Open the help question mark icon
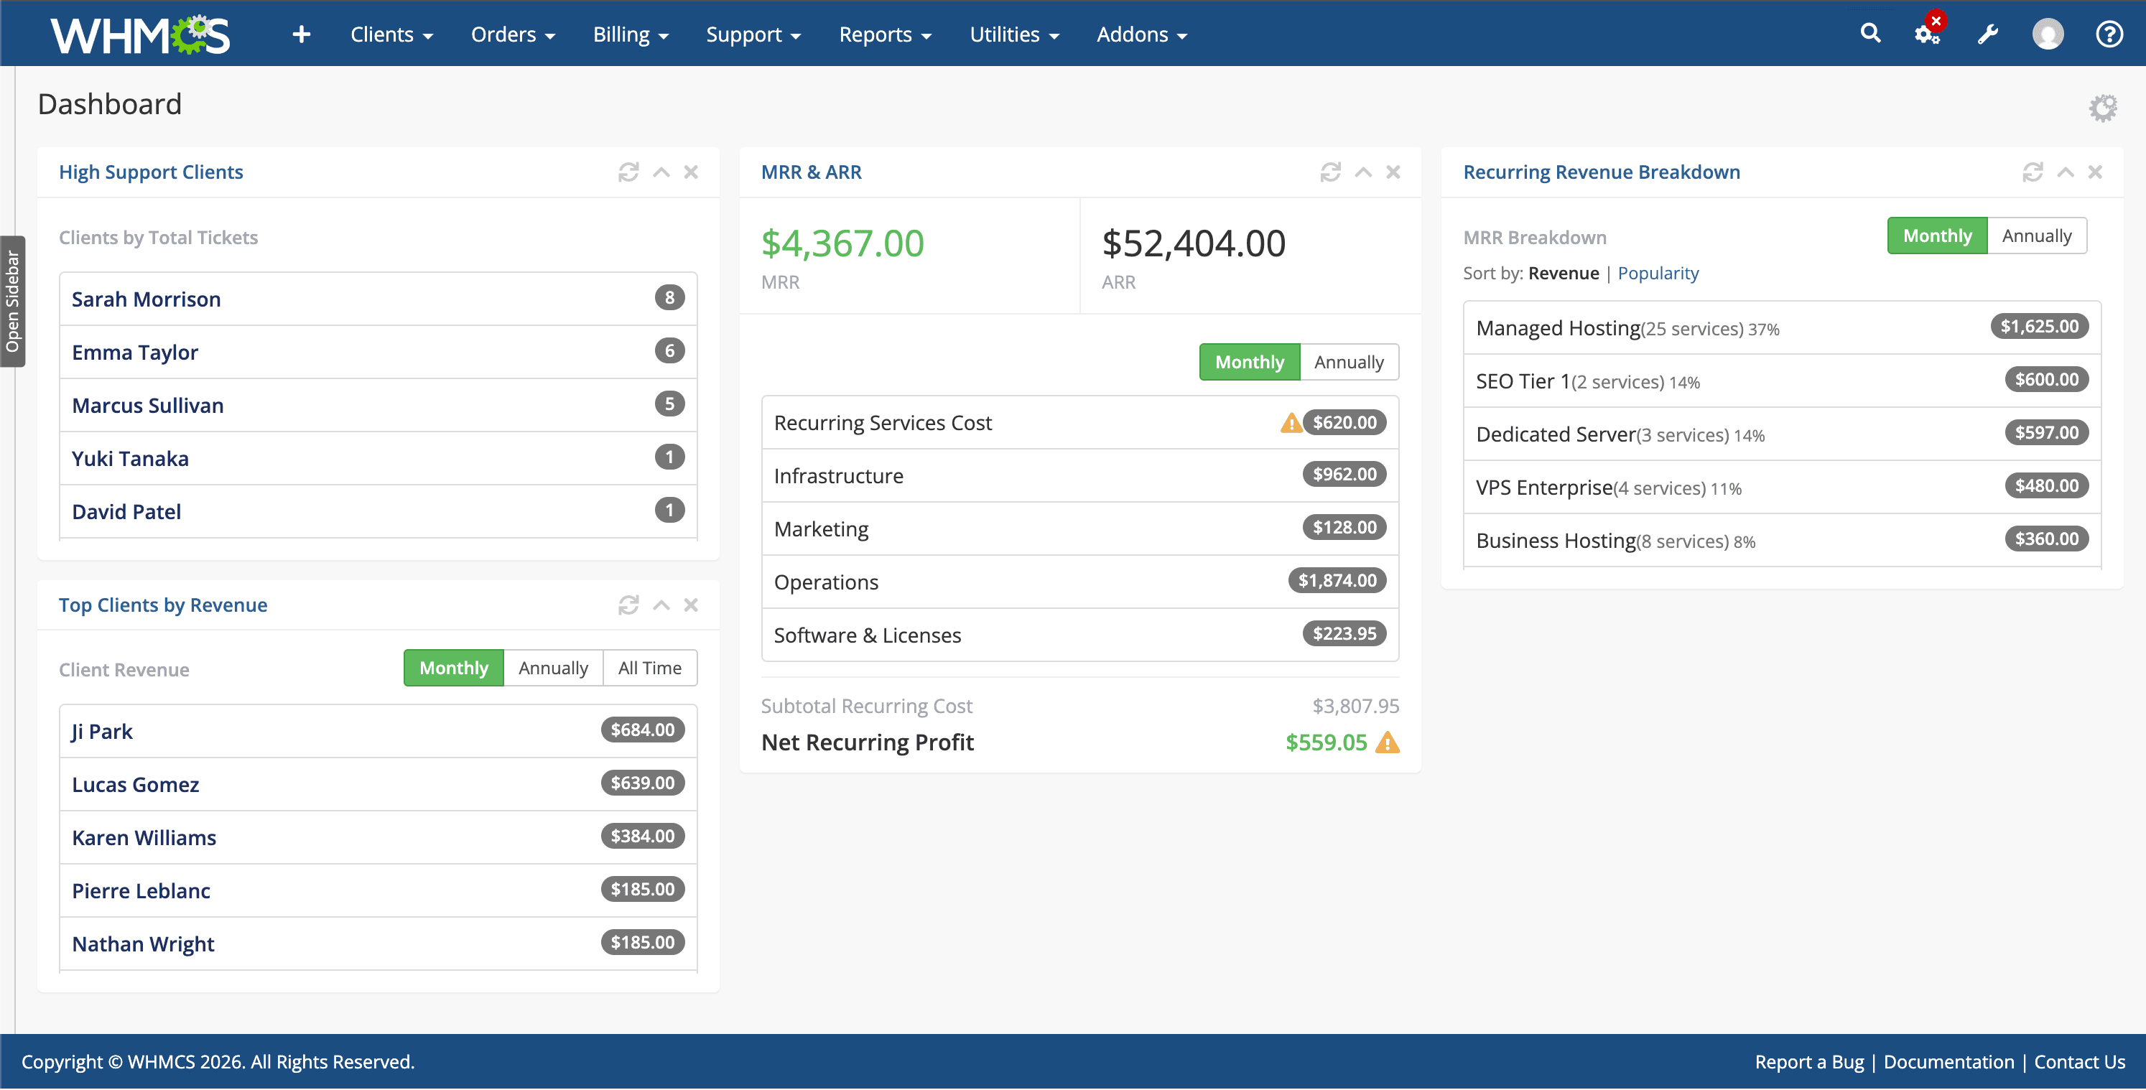 [x=2109, y=34]
